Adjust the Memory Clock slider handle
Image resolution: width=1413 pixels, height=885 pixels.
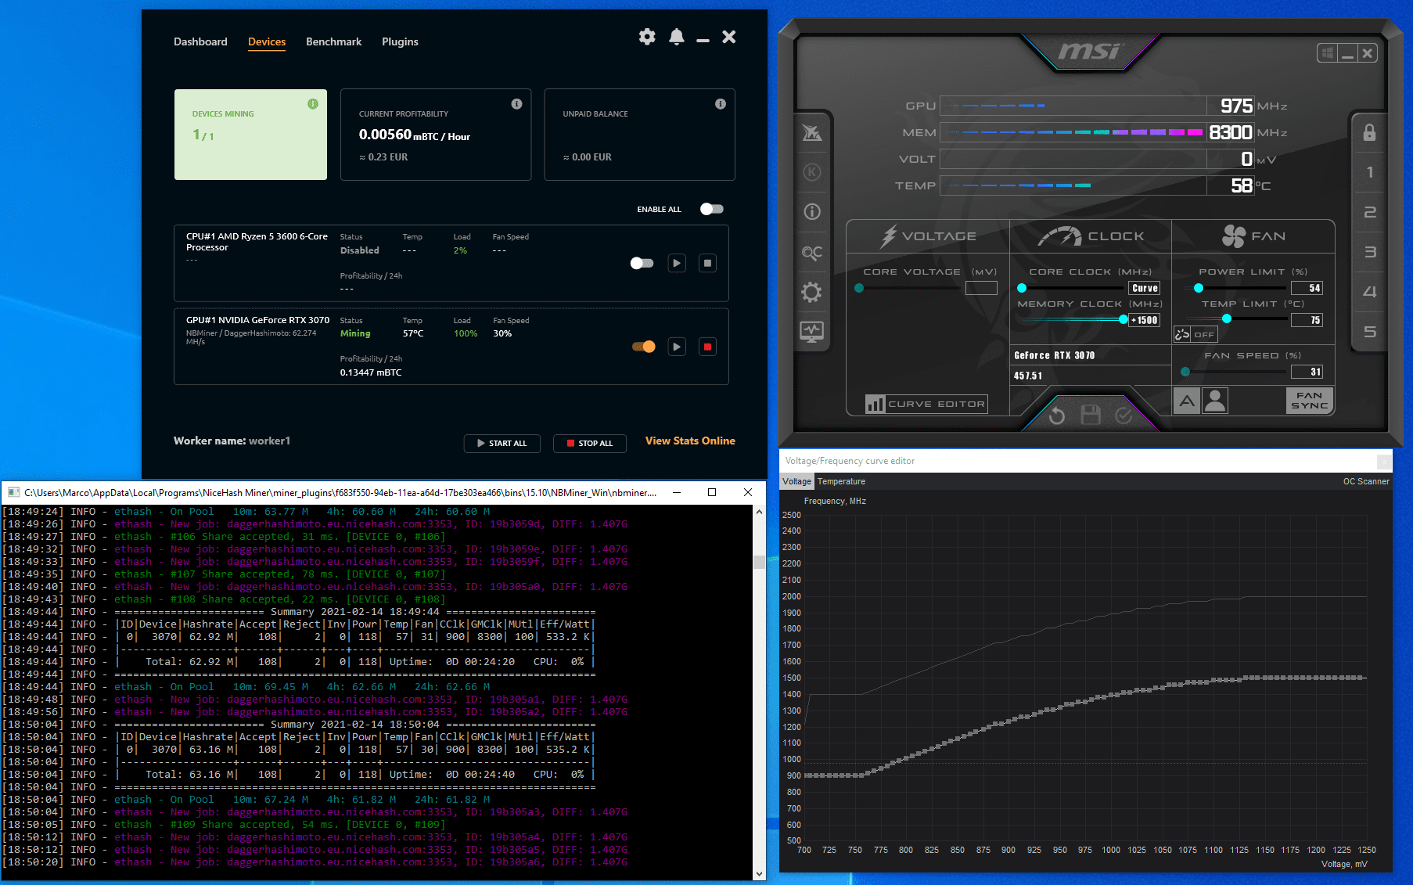click(1124, 319)
